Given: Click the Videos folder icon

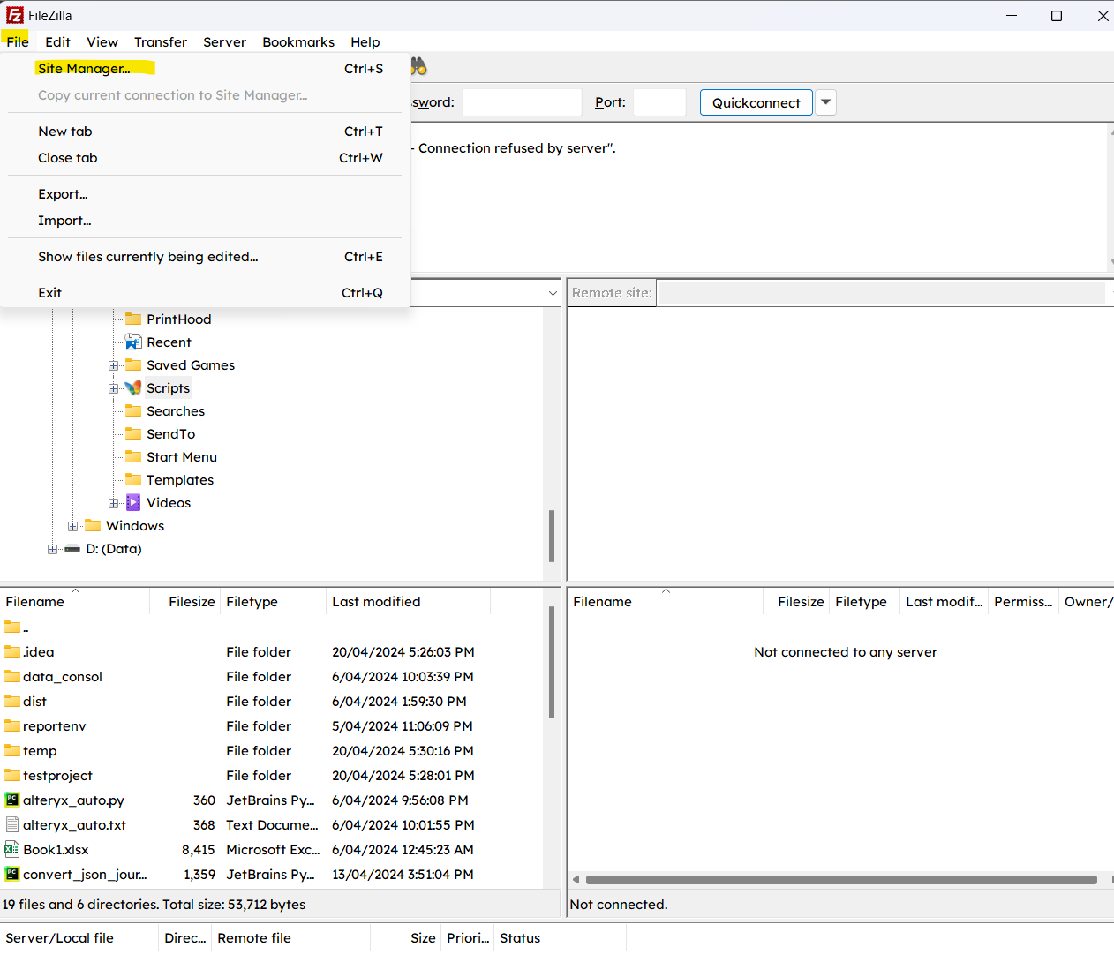Looking at the screenshot, I should pos(133,503).
